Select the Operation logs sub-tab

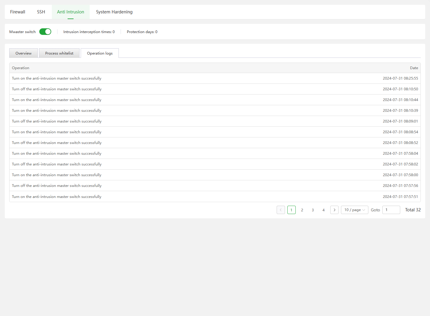(x=100, y=53)
